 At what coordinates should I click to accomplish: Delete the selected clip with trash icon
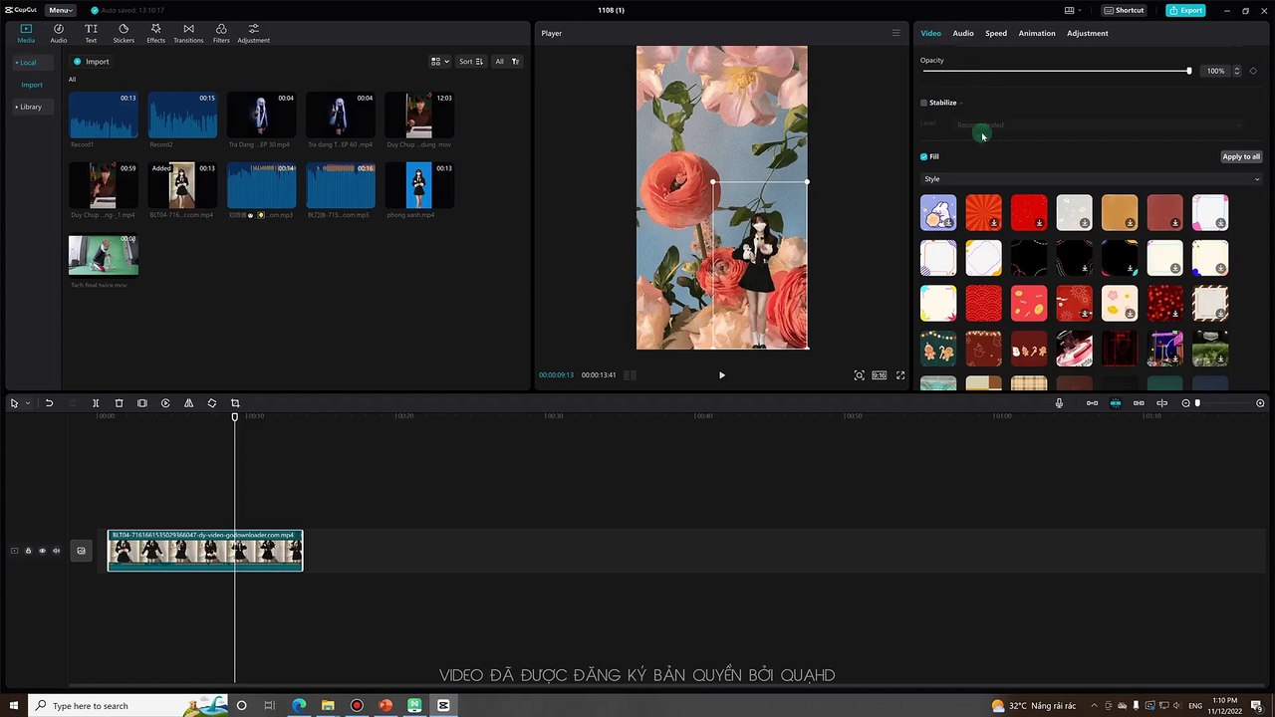coord(119,403)
